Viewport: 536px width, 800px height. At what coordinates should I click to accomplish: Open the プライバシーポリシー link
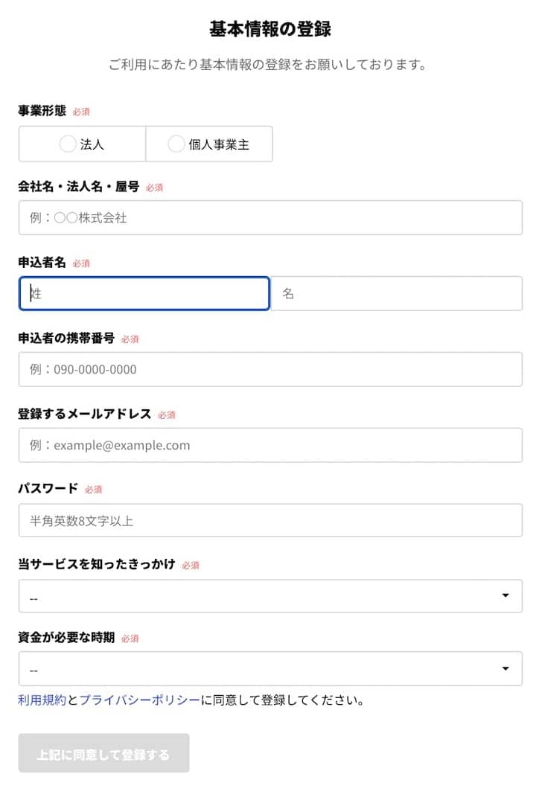(139, 700)
